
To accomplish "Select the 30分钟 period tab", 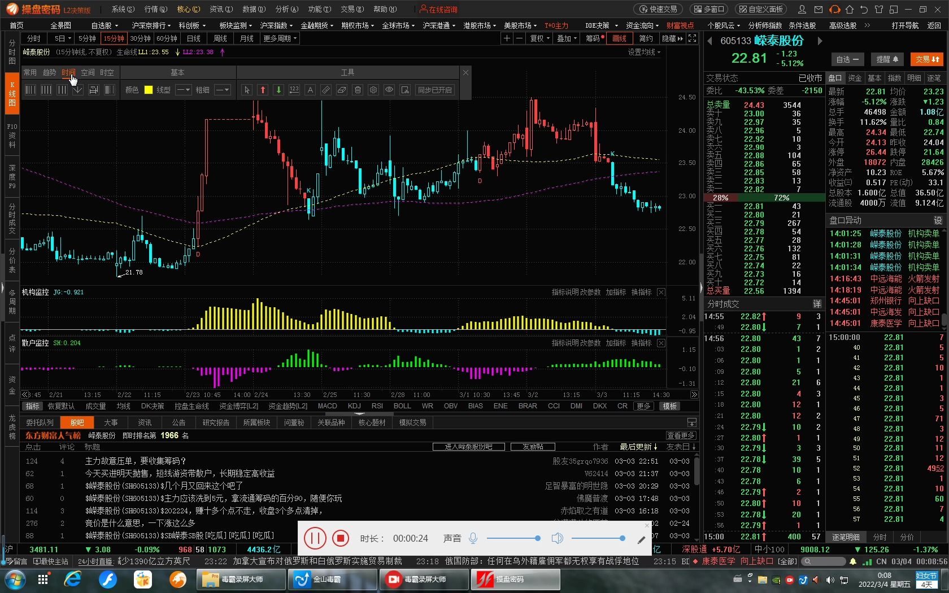I will click(x=140, y=38).
